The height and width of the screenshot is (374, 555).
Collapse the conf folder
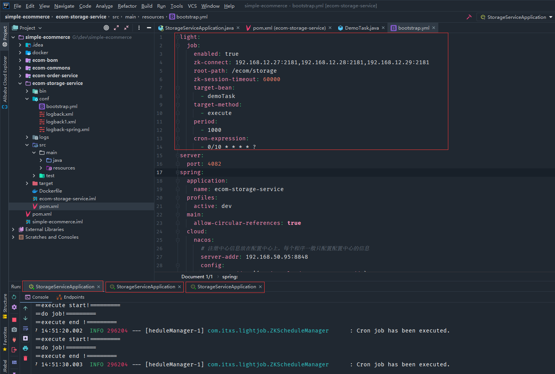click(27, 99)
